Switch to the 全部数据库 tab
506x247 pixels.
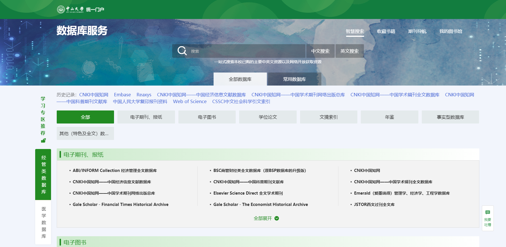click(x=240, y=79)
